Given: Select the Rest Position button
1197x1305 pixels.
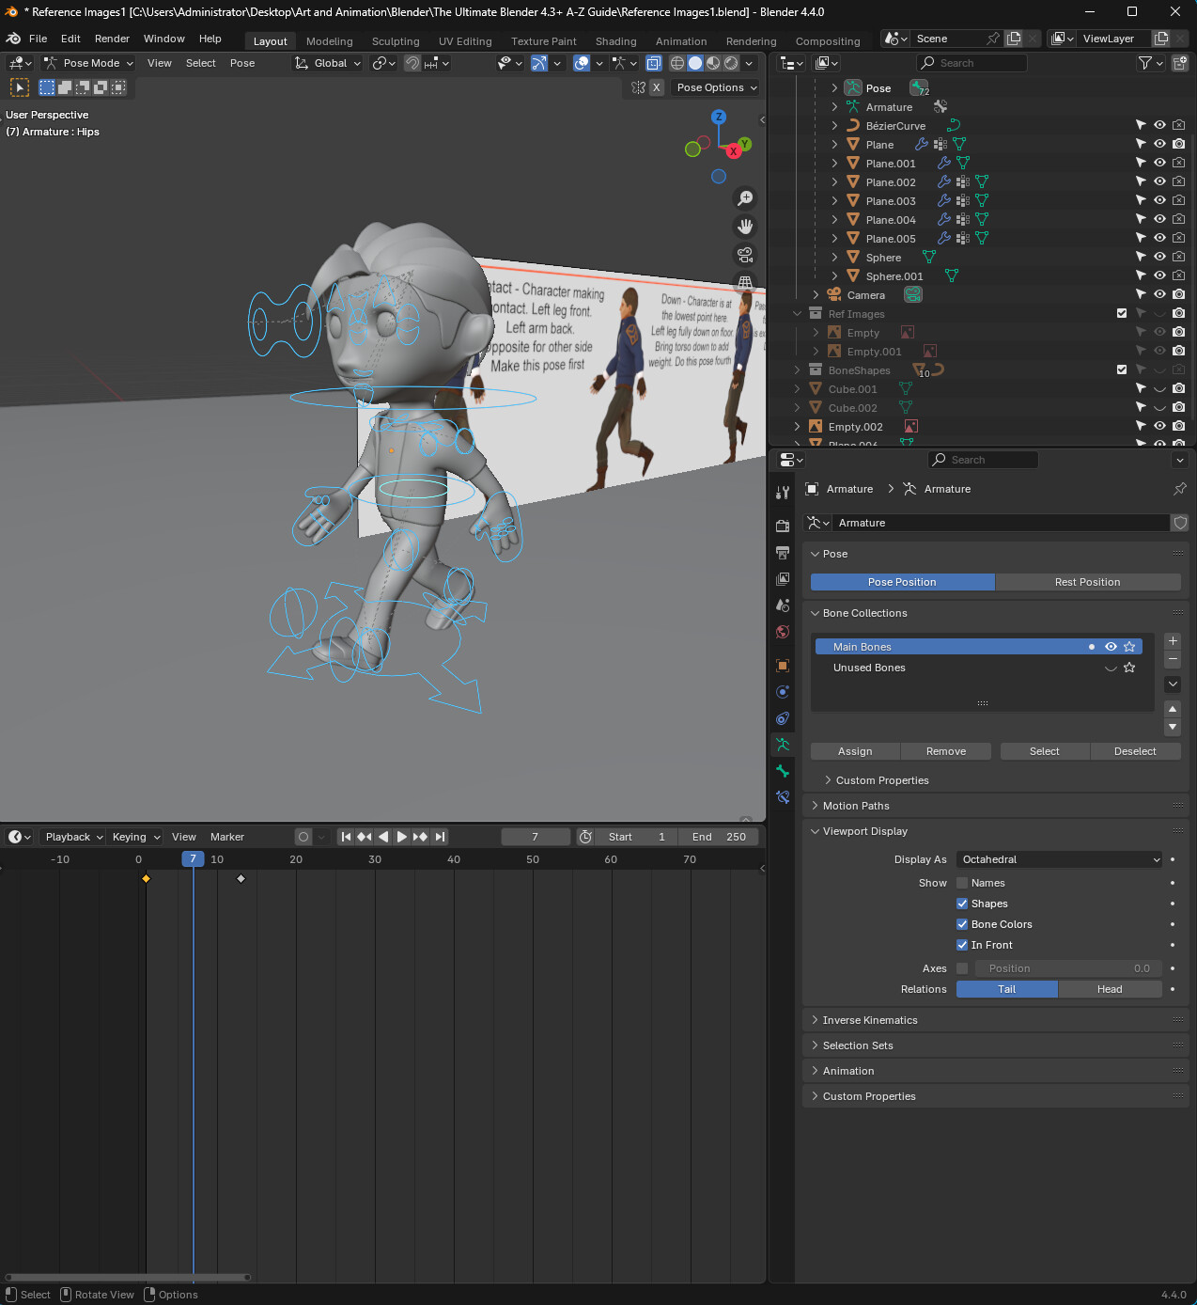Looking at the screenshot, I should click(1087, 582).
